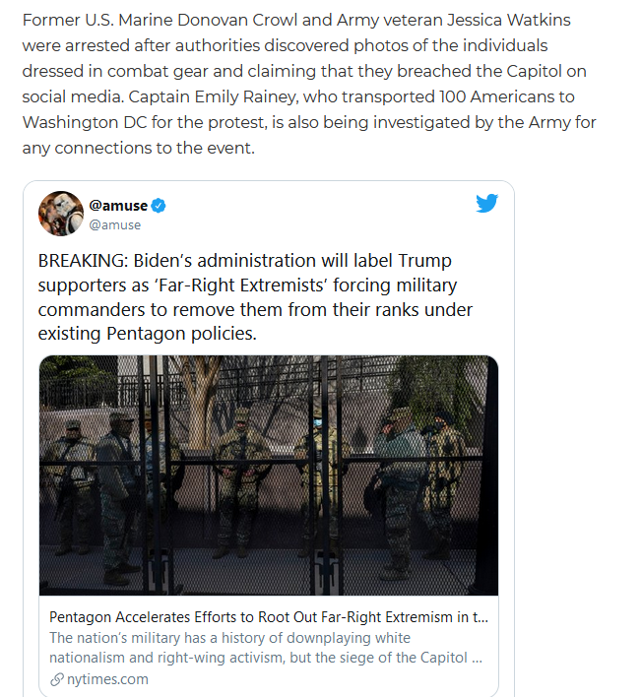
Task: Click the chain link icon beside nytimes.com
Action: [x=57, y=679]
